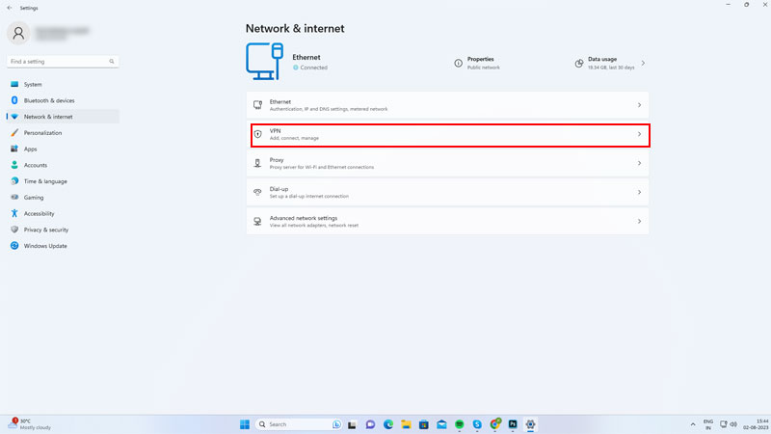Go back with the Settings back arrow
771x434 pixels.
coord(10,8)
